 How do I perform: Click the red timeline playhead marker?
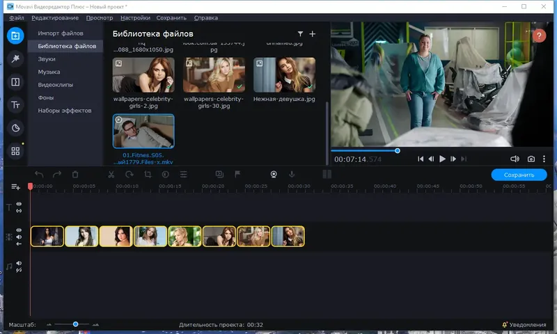tap(30, 186)
